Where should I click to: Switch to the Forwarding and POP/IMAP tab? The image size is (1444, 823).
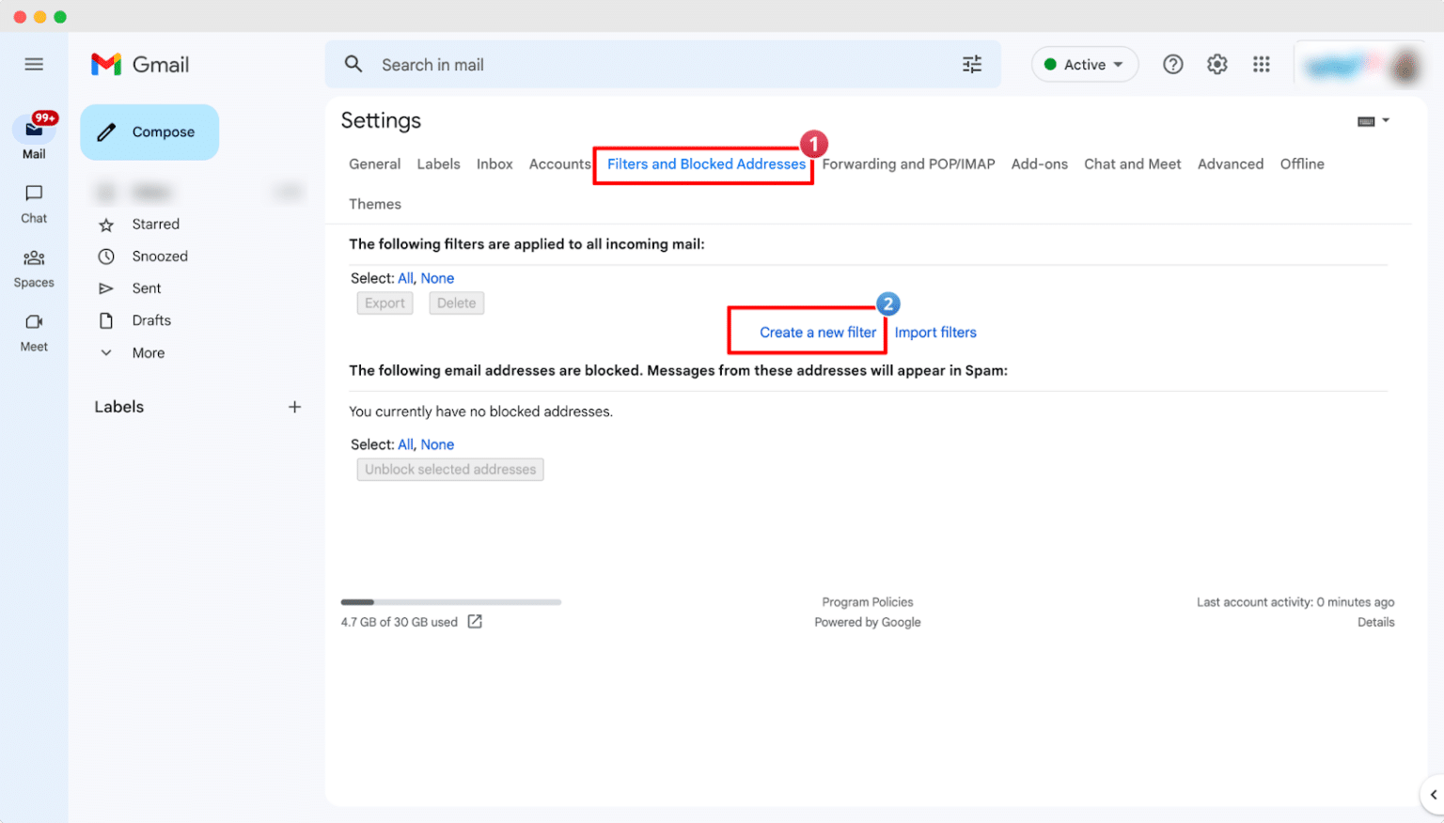click(907, 163)
